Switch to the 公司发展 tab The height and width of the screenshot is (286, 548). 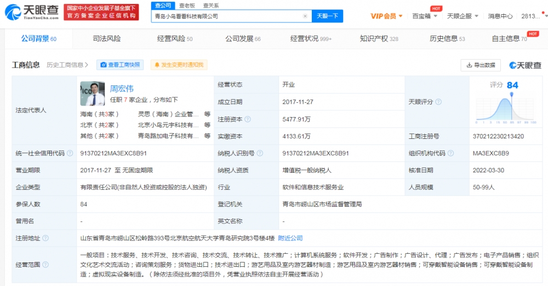click(x=243, y=38)
